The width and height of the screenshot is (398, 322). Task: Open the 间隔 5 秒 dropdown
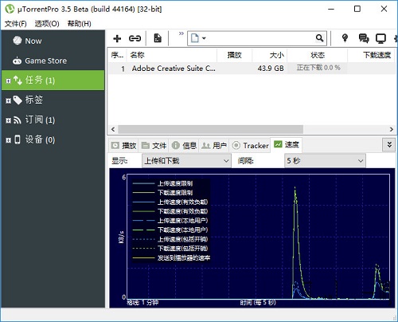coord(325,161)
